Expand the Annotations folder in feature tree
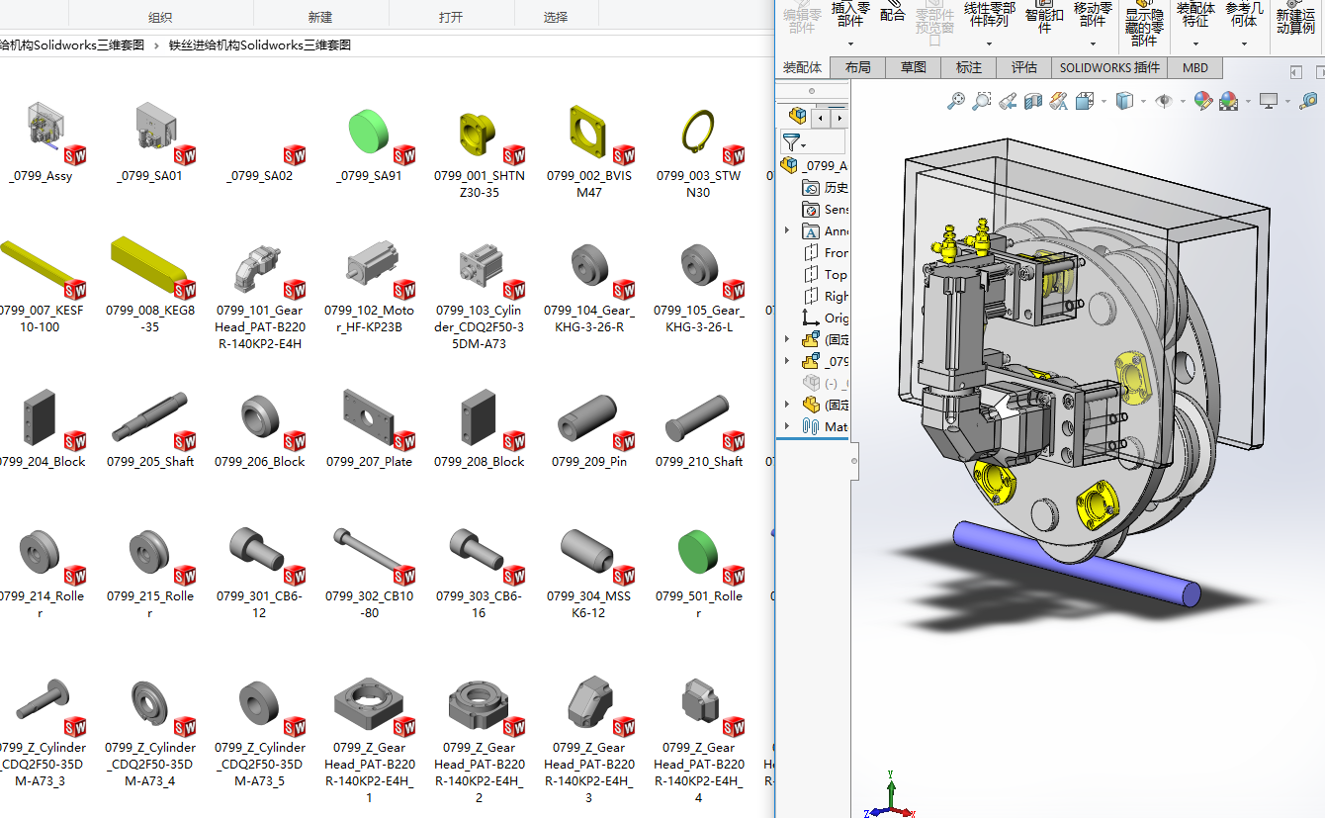 click(x=786, y=230)
